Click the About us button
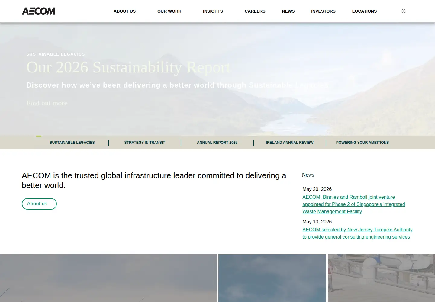Screen dimensions: 435x302 39,204
